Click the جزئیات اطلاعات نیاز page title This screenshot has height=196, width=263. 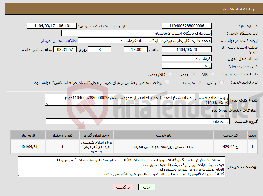pos(238,9)
